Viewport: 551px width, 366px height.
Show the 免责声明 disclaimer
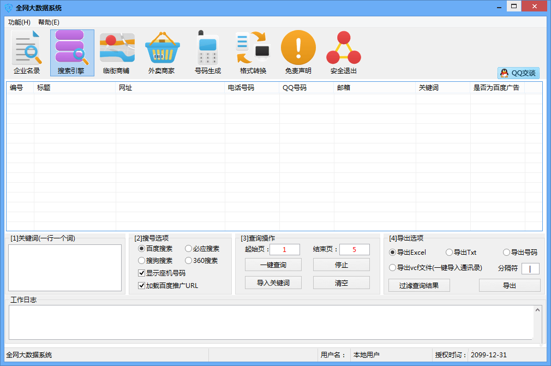tap(298, 53)
